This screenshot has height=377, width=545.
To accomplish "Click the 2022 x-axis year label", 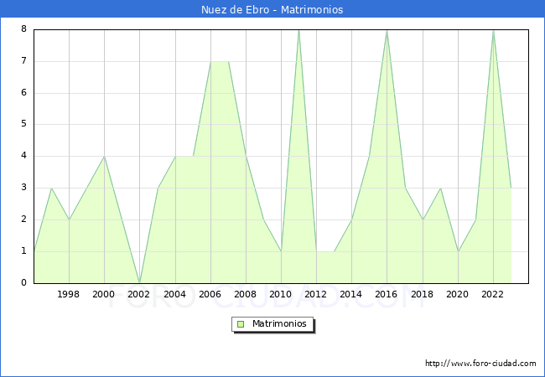I will point(493,295).
